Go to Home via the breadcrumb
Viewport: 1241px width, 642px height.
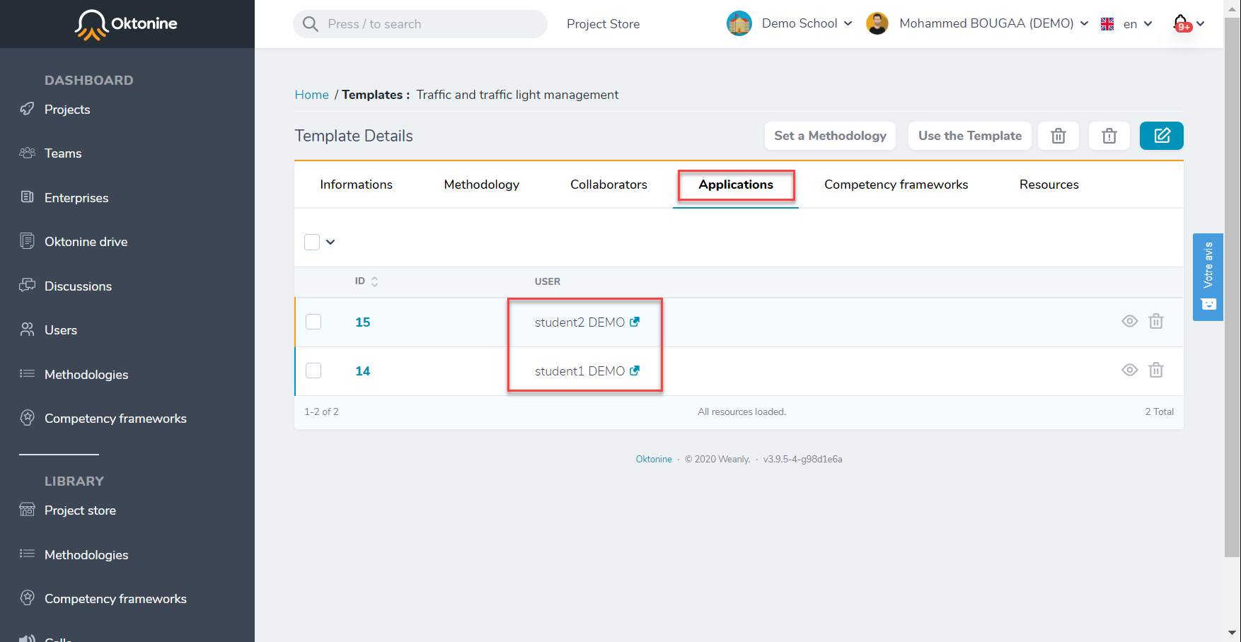click(311, 95)
